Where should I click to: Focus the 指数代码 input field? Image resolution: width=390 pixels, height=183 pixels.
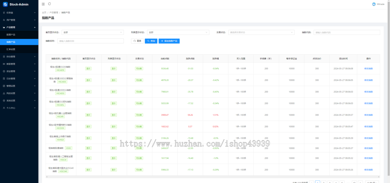click(x=347, y=33)
